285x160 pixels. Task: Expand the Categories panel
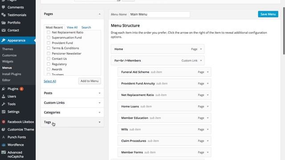[x=72, y=112]
